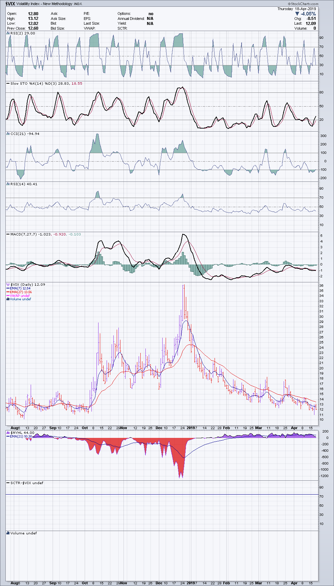Click the $NYHL purple area legend icon
Image resolution: width=334 pixels, height=586 pixels.
tap(8, 432)
